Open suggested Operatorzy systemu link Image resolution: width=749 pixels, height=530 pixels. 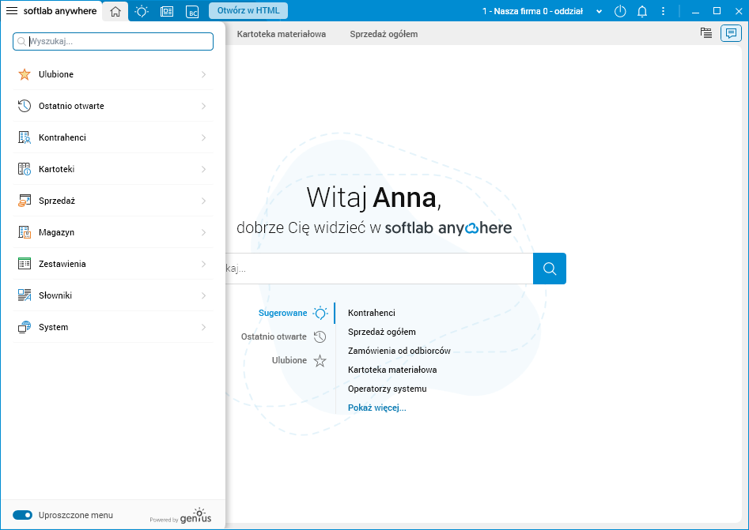388,389
